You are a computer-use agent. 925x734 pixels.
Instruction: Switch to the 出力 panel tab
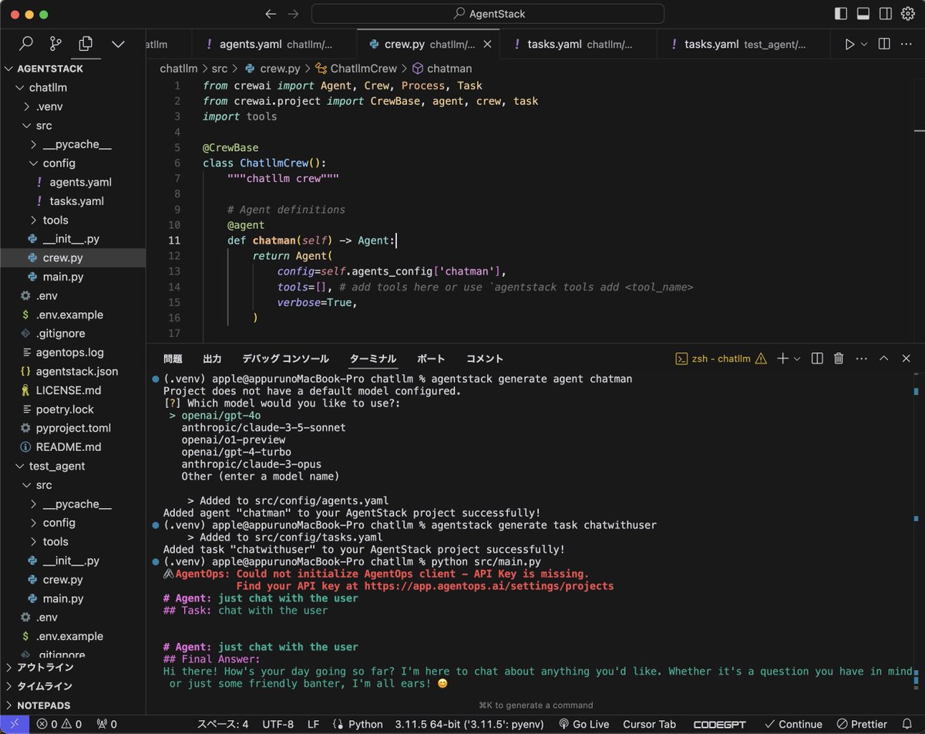tap(212, 359)
